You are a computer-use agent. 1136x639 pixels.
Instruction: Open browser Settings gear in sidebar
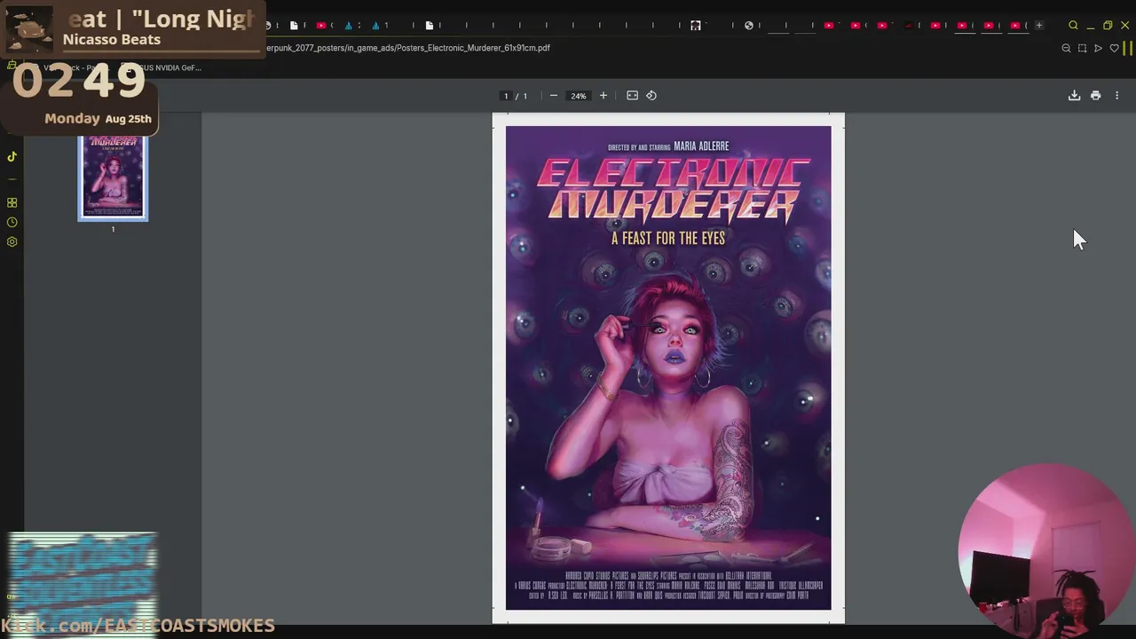coord(12,241)
